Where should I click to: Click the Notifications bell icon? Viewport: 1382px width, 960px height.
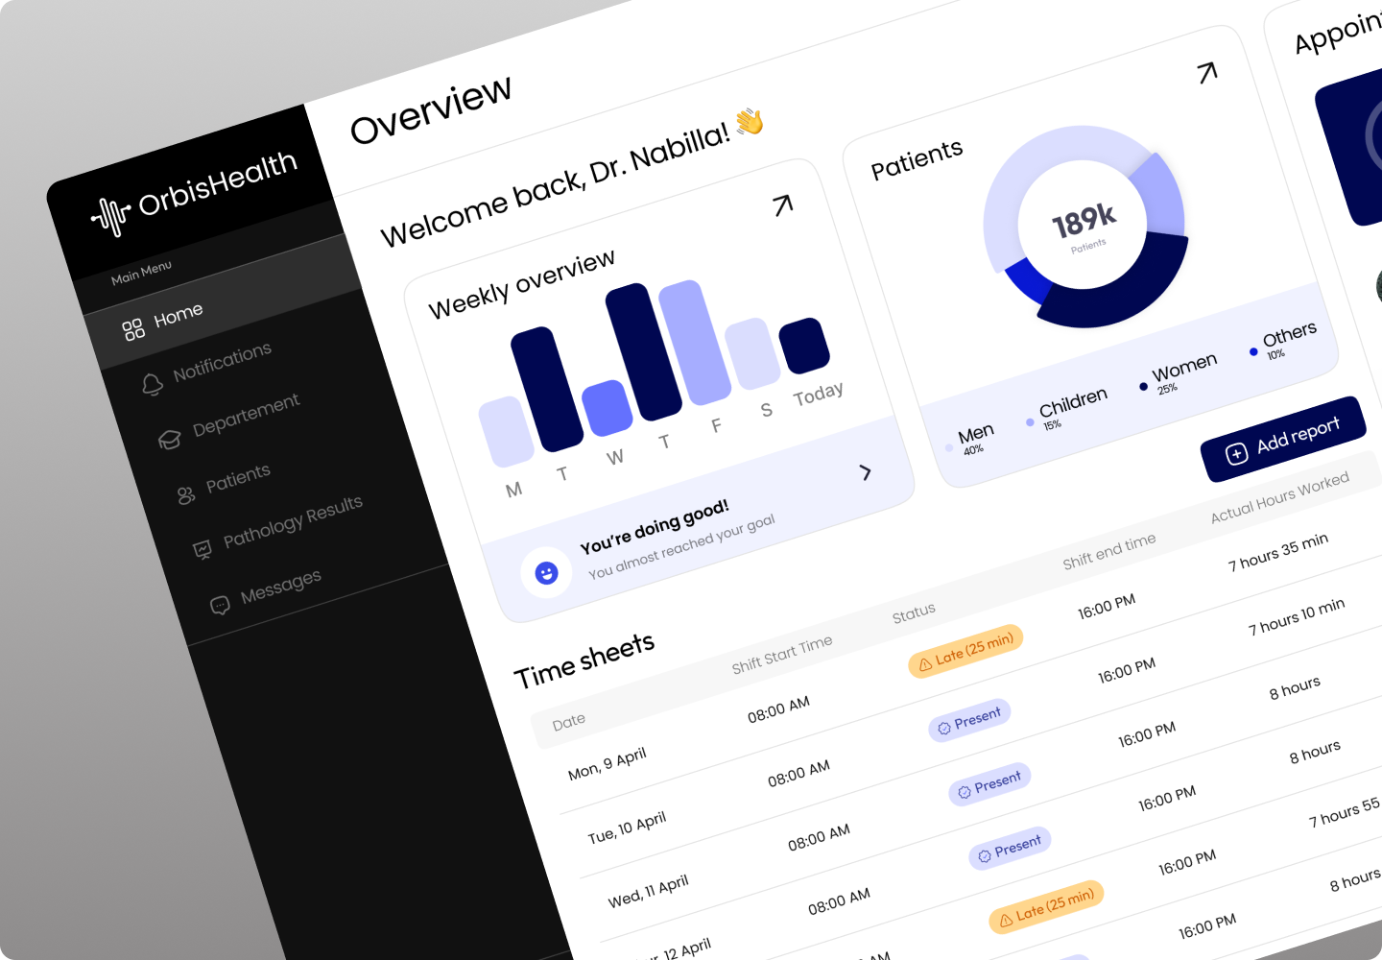(152, 384)
